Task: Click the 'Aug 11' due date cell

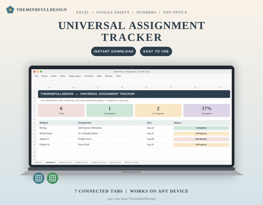Action: click(150, 134)
